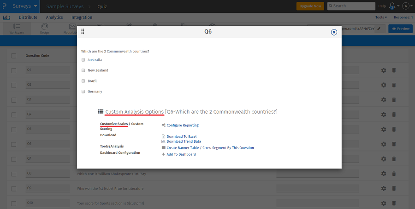Select the Germany checkbox
415x209 pixels.
pyautogui.click(x=83, y=92)
